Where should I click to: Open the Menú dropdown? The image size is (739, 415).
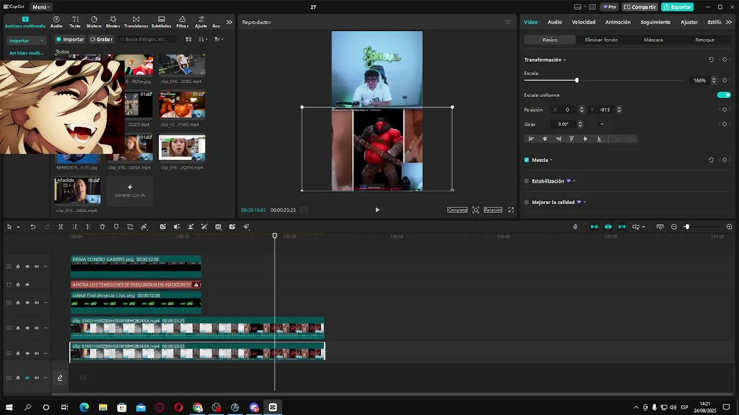41,7
